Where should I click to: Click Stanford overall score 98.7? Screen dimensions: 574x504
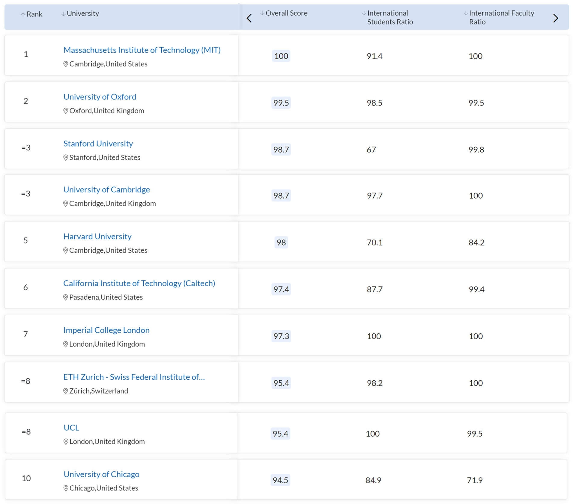point(281,150)
